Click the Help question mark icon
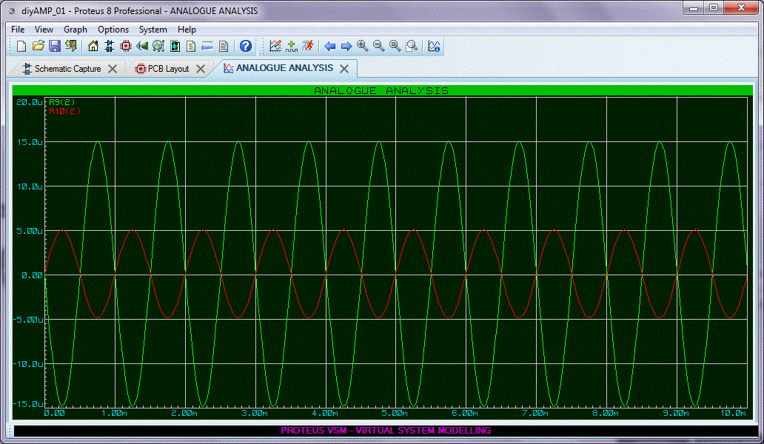 click(x=246, y=46)
